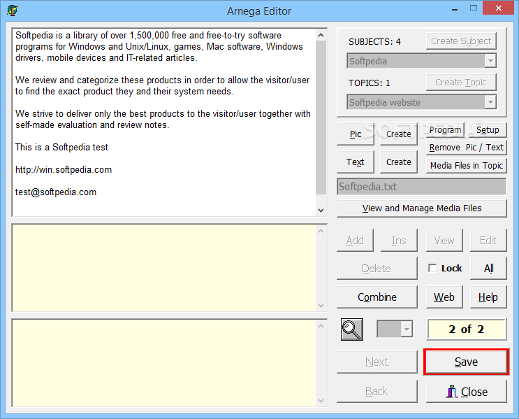Screen dimensions: 519x419
Task: Click scroll up arrow in main text area
Action: 321,35
